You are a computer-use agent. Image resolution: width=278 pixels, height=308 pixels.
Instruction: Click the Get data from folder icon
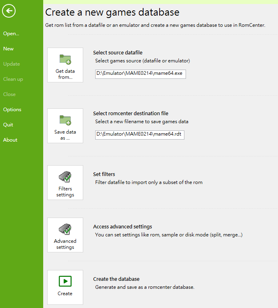(x=65, y=60)
